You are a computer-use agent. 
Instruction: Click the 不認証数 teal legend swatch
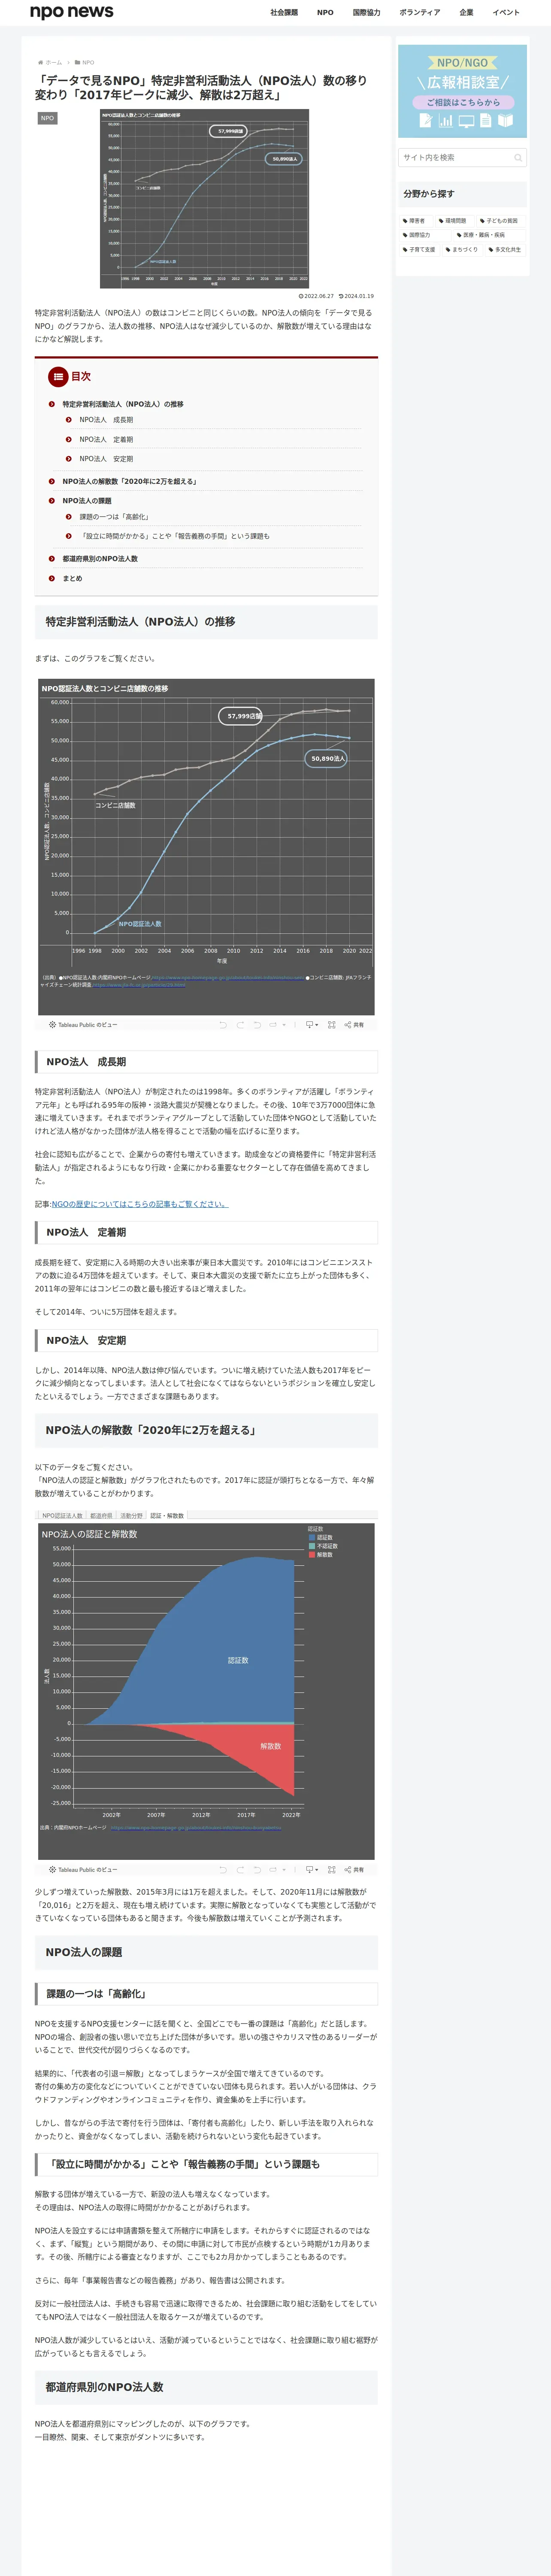coord(312,1546)
